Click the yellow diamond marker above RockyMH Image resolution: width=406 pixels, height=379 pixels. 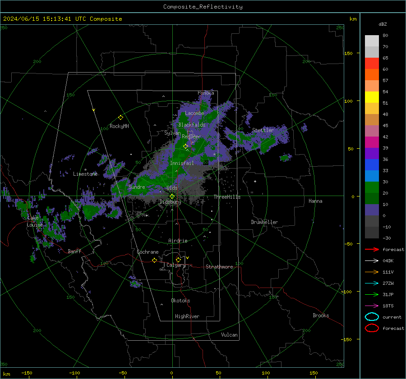click(x=120, y=118)
